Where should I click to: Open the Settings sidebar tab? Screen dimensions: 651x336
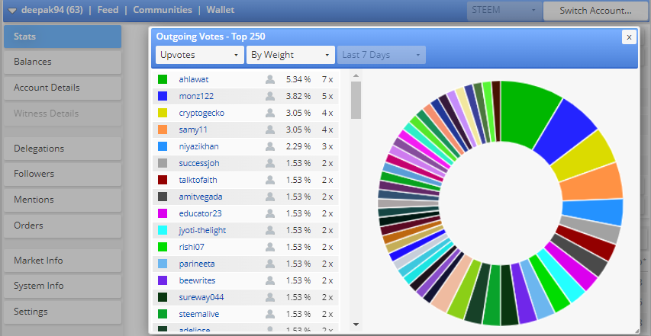pyautogui.click(x=63, y=312)
